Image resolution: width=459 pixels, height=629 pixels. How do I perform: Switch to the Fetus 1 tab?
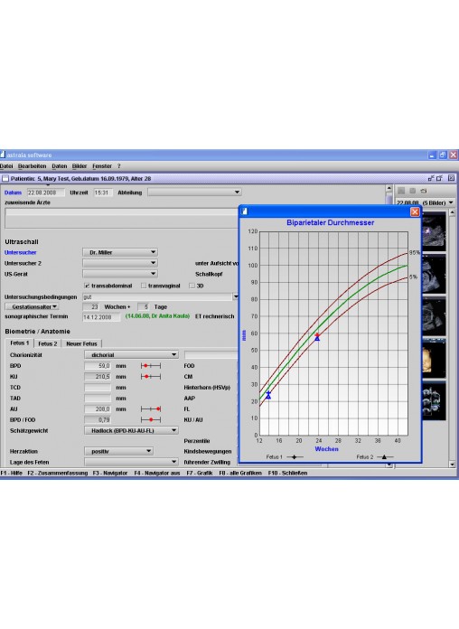click(20, 343)
